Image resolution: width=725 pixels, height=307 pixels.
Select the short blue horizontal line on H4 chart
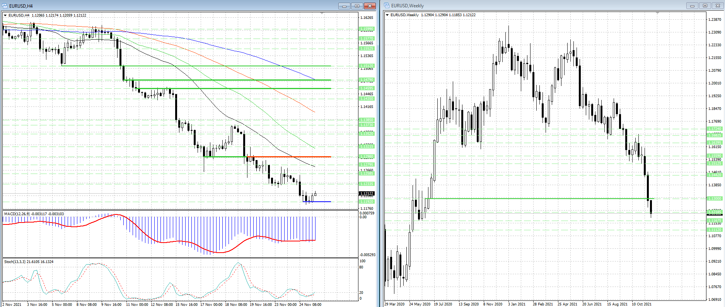pyautogui.click(x=317, y=202)
